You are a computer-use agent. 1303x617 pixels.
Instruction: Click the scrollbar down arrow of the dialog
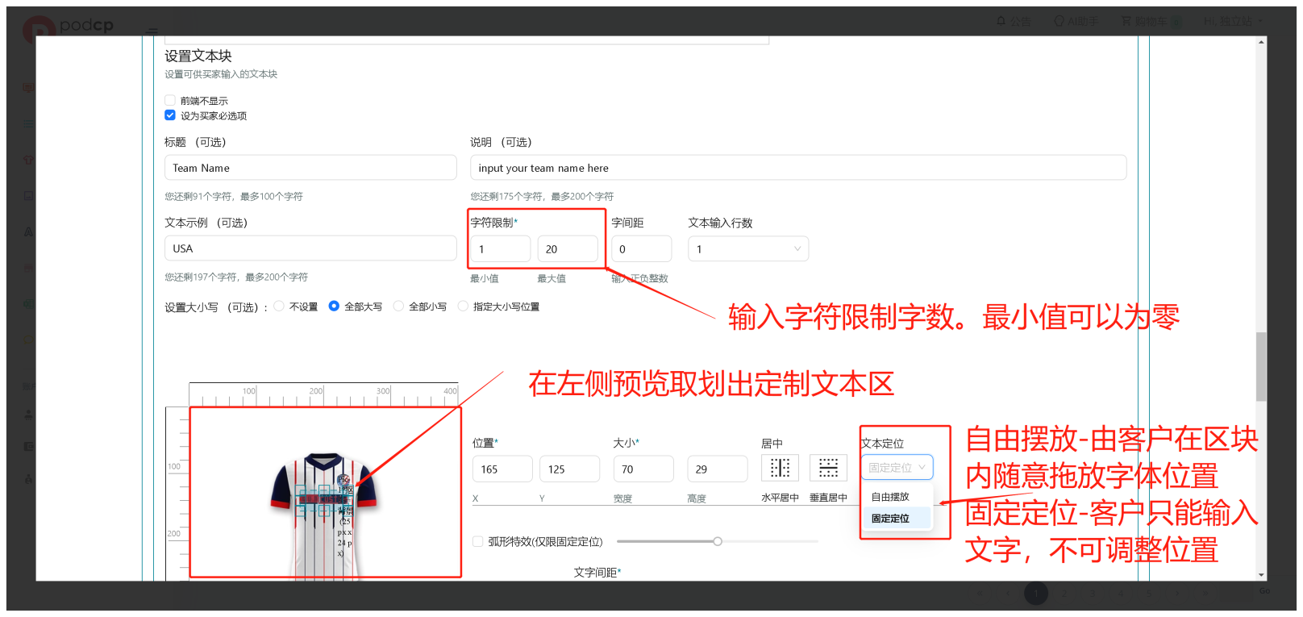tap(1261, 575)
